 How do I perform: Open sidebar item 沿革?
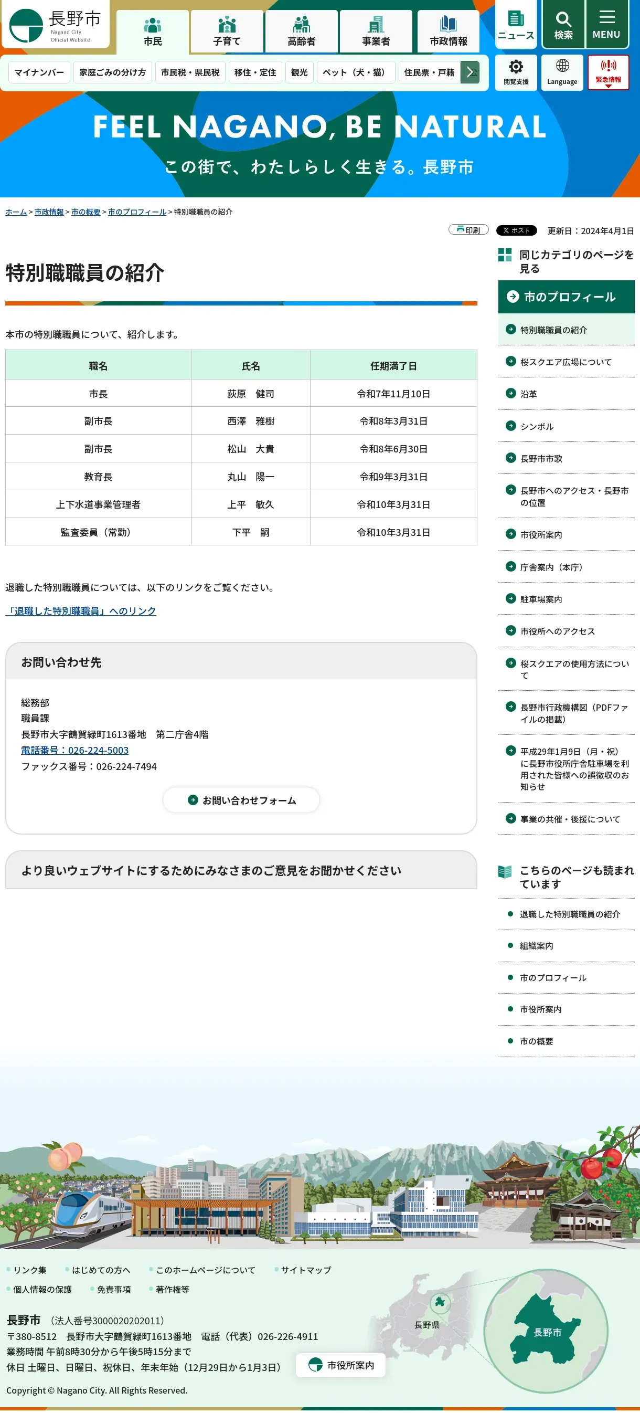click(x=566, y=394)
